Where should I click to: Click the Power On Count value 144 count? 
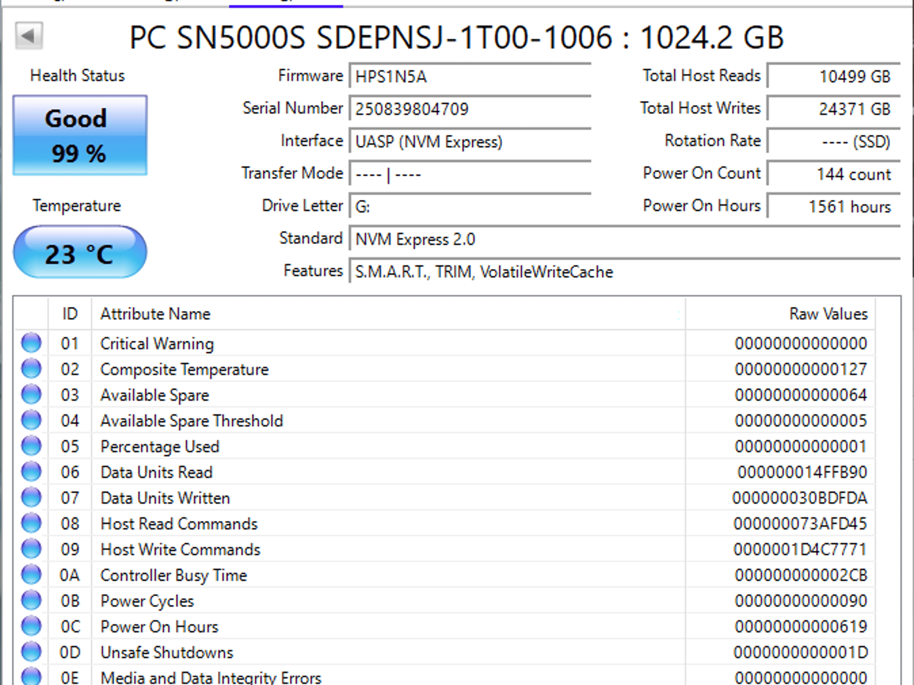tap(834, 174)
